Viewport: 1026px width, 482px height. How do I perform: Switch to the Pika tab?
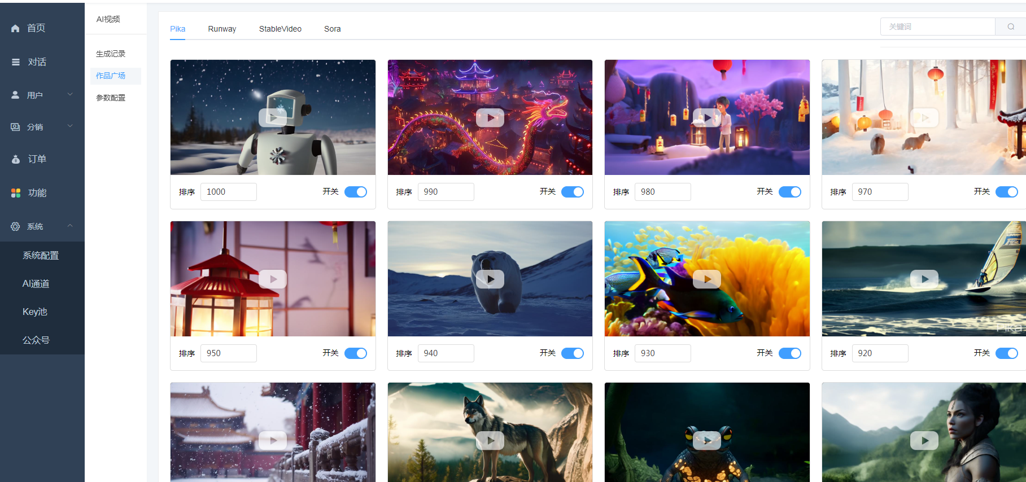click(178, 29)
